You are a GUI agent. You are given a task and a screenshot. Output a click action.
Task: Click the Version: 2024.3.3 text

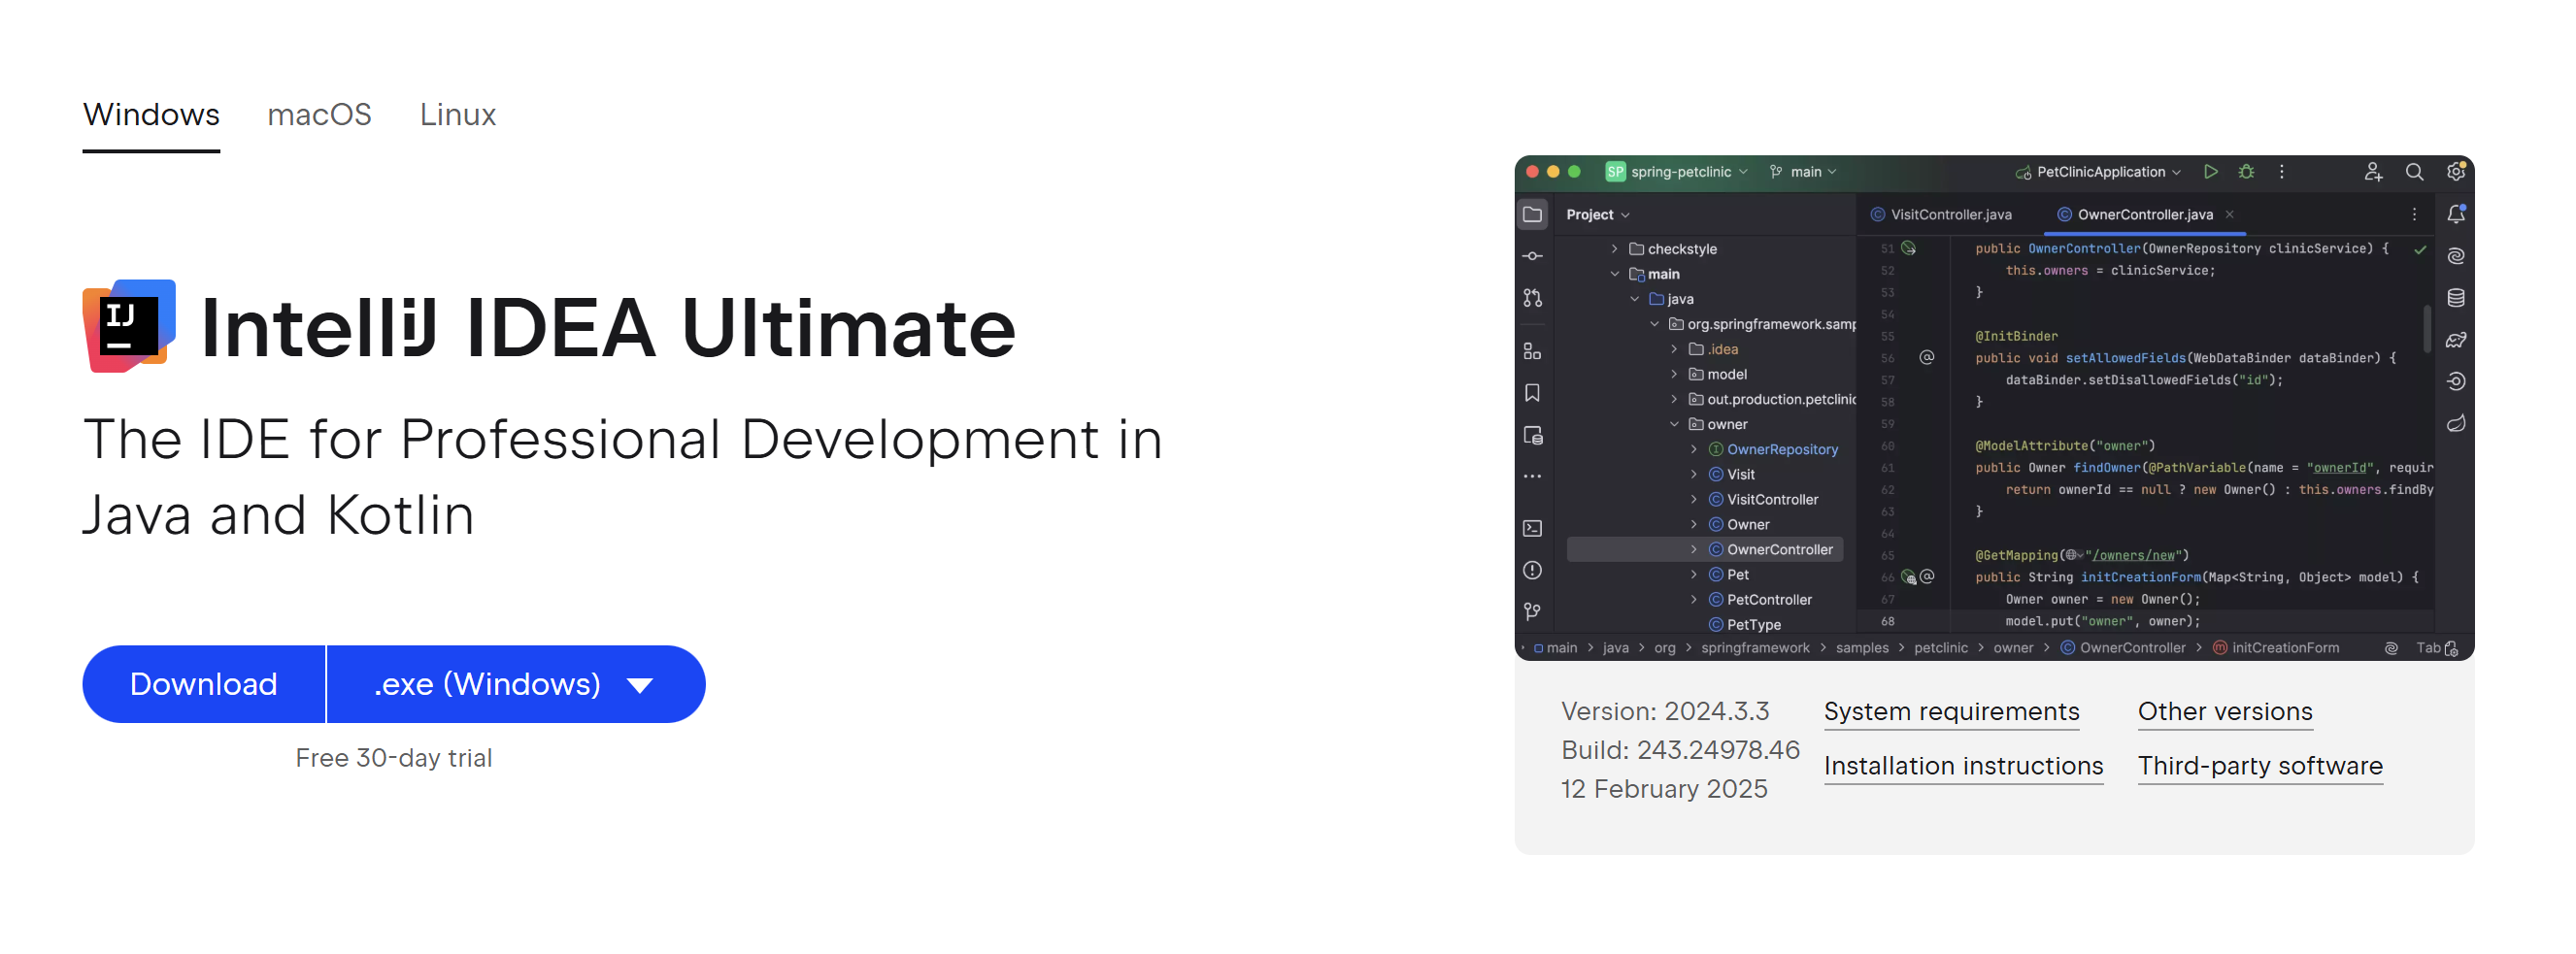point(1665,711)
